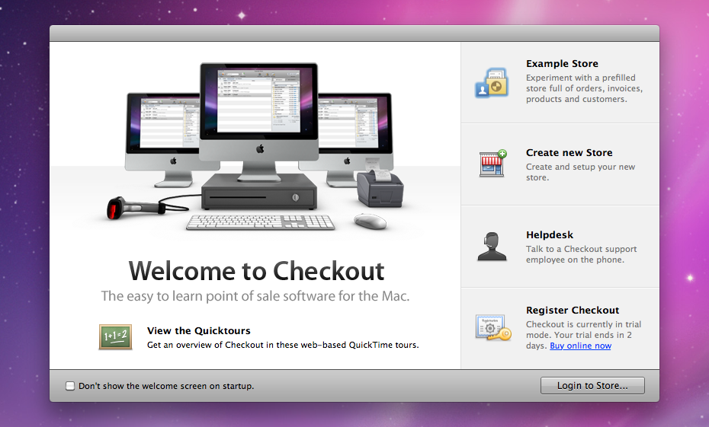Click the 'Experiment with a prefilled store' description
The width and height of the screenshot is (709, 427).
click(x=584, y=88)
